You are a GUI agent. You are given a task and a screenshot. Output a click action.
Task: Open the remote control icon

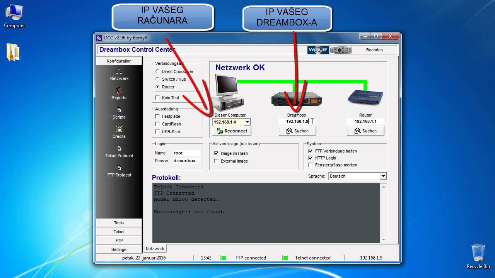tap(341, 50)
